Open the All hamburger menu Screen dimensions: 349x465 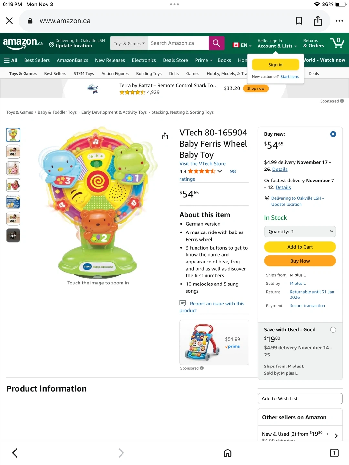[x=11, y=60]
